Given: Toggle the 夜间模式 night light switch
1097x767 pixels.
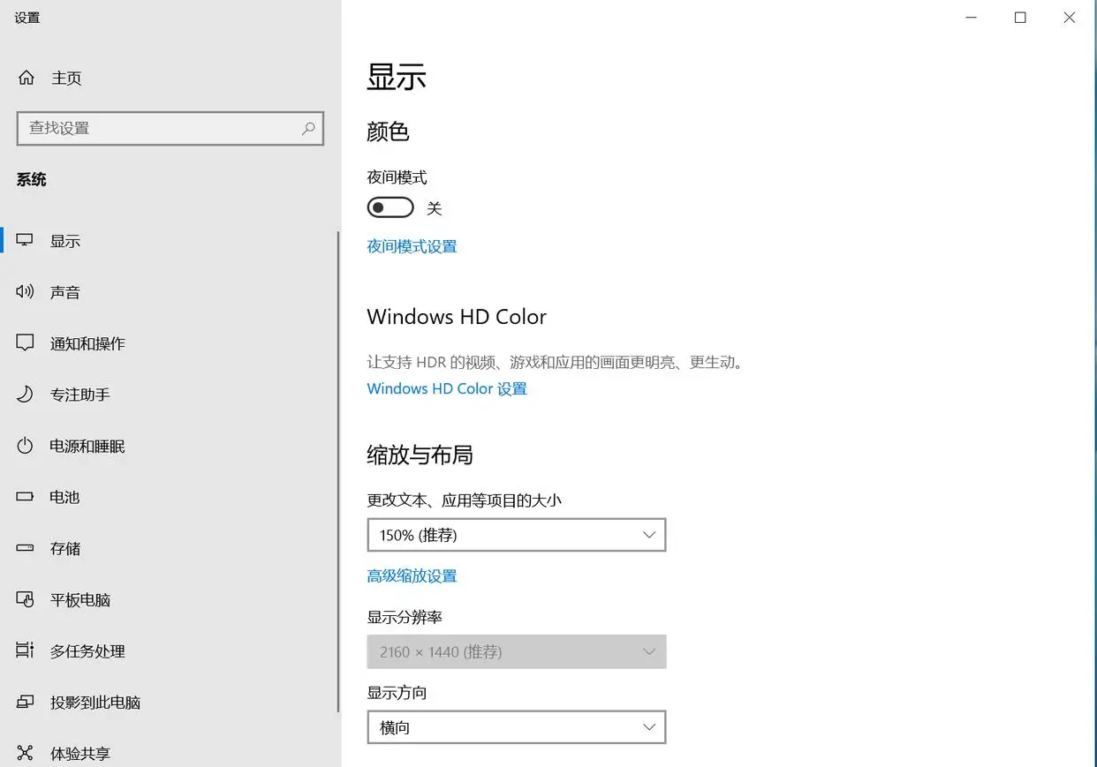Looking at the screenshot, I should click(x=390, y=207).
